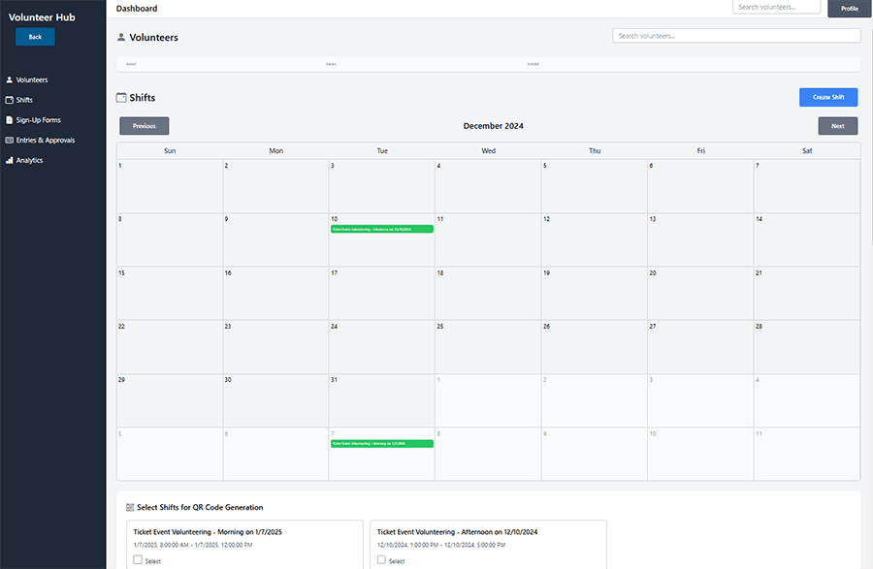Click the Ticket Event Volunteering - Afternoon card title
Viewport: 873px width, 569px height.
[458, 532]
